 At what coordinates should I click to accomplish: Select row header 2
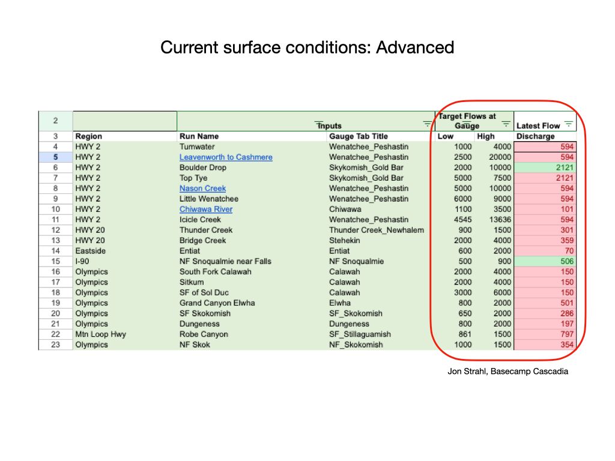55,121
